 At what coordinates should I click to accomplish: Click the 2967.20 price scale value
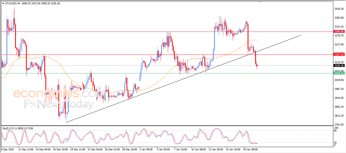pos(339,89)
